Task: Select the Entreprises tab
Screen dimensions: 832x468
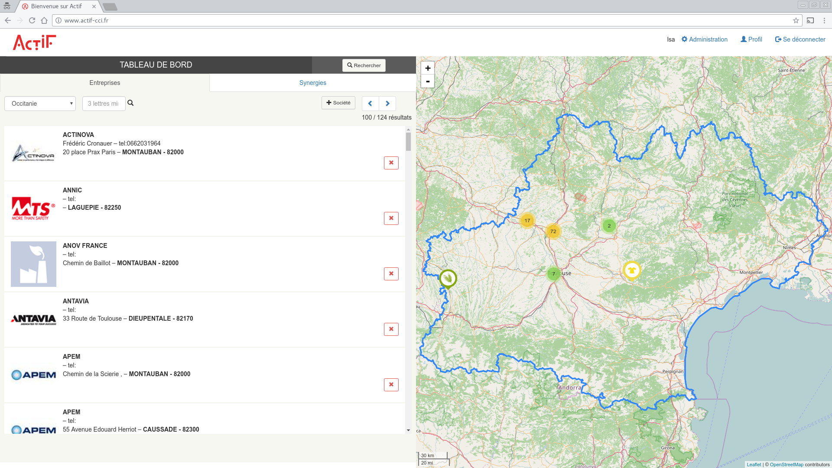Action: pyautogui.click(x=104, y=83)
